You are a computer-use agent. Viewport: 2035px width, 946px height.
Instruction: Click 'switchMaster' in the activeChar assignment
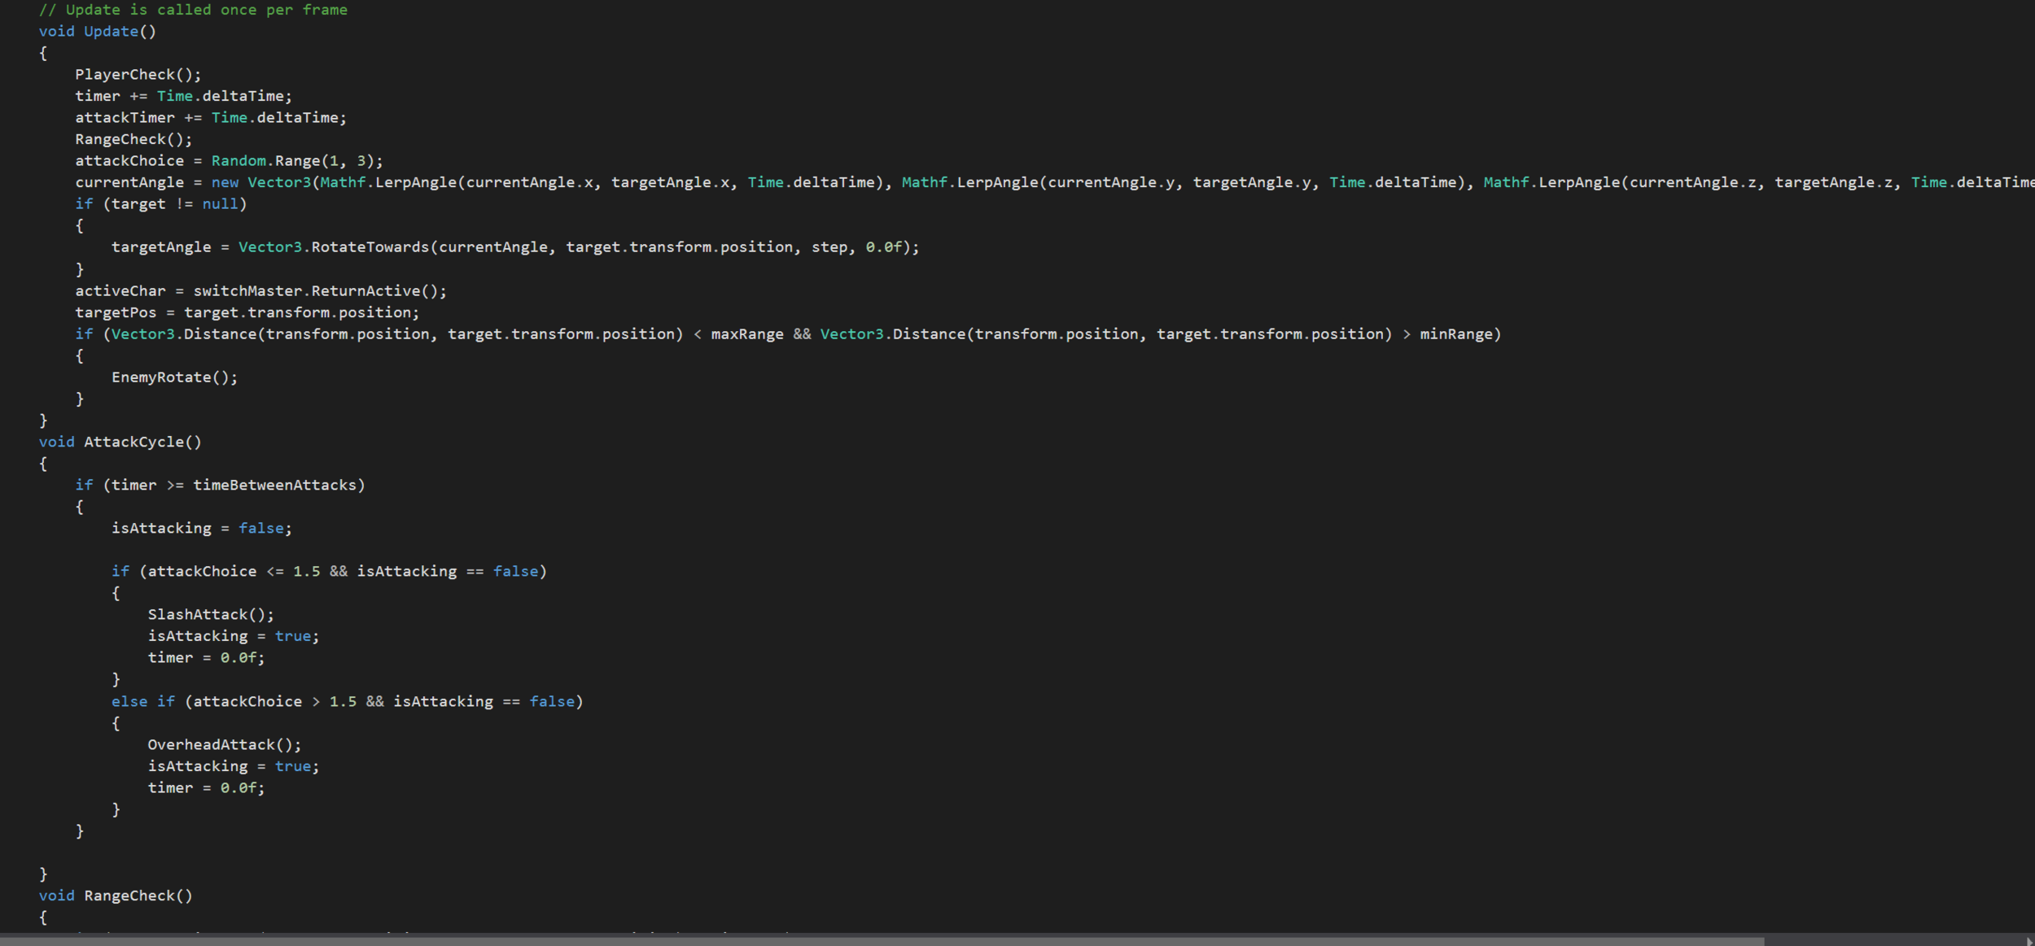pyautogui.click(x=247, y=291)
